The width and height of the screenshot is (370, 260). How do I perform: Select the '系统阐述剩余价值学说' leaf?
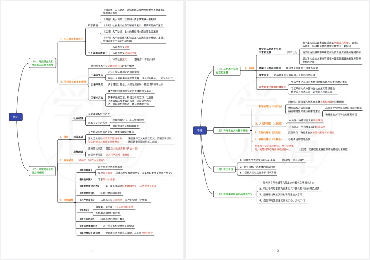108,213
